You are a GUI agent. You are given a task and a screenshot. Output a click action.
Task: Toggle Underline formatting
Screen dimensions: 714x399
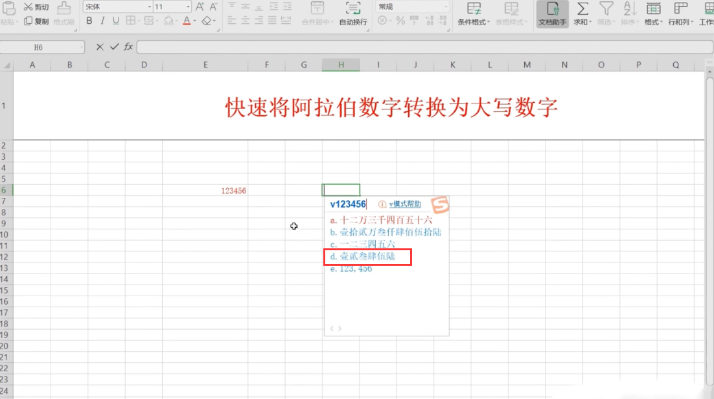[116, 21]
